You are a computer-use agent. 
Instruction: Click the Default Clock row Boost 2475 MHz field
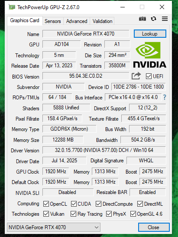[x=152, y=182]
